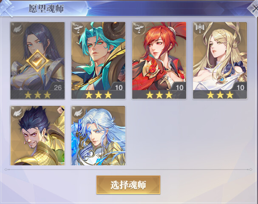Click bird emblem on teal-haired hero card
Viewport: 258px width, 204px height.
point(78,29)
